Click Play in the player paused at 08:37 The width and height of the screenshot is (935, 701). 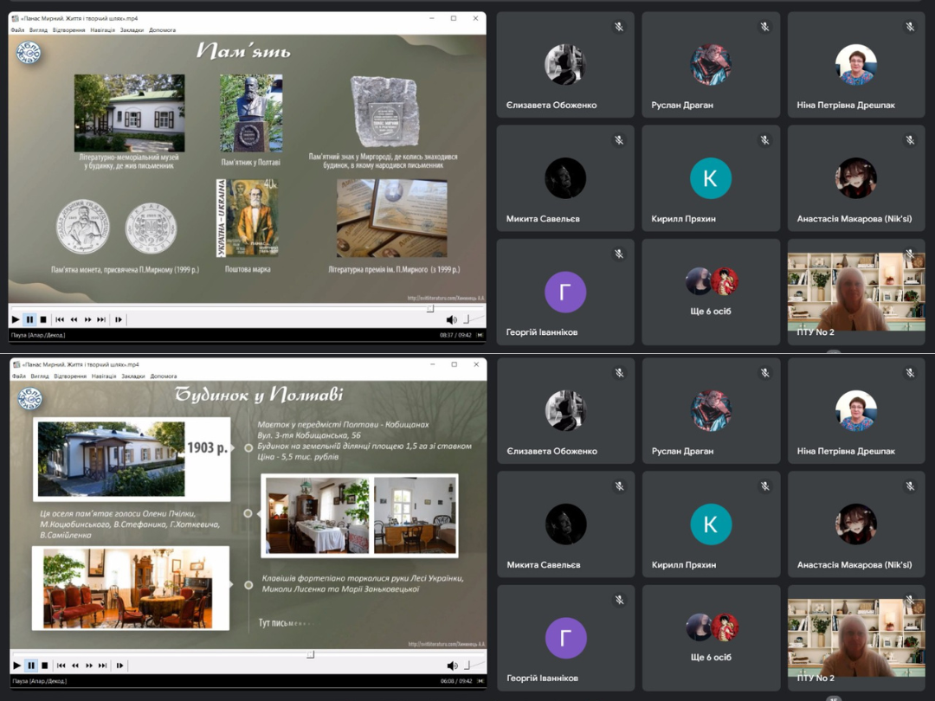pos(16,319)
